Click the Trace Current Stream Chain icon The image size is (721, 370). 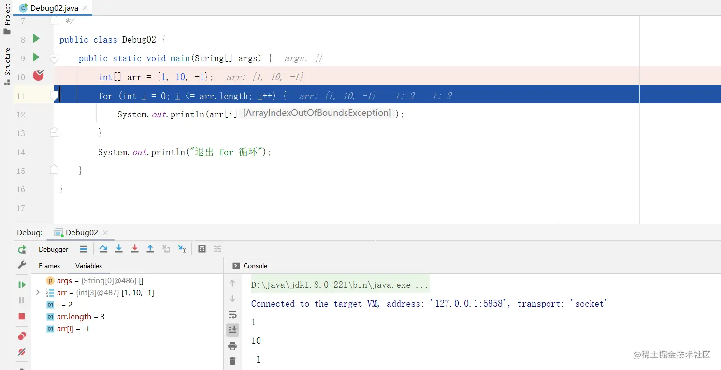pos(217,249)
